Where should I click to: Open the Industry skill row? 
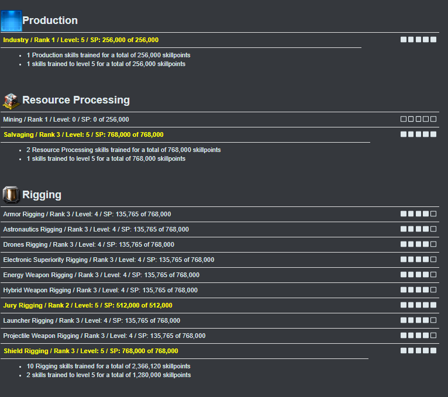81,40
